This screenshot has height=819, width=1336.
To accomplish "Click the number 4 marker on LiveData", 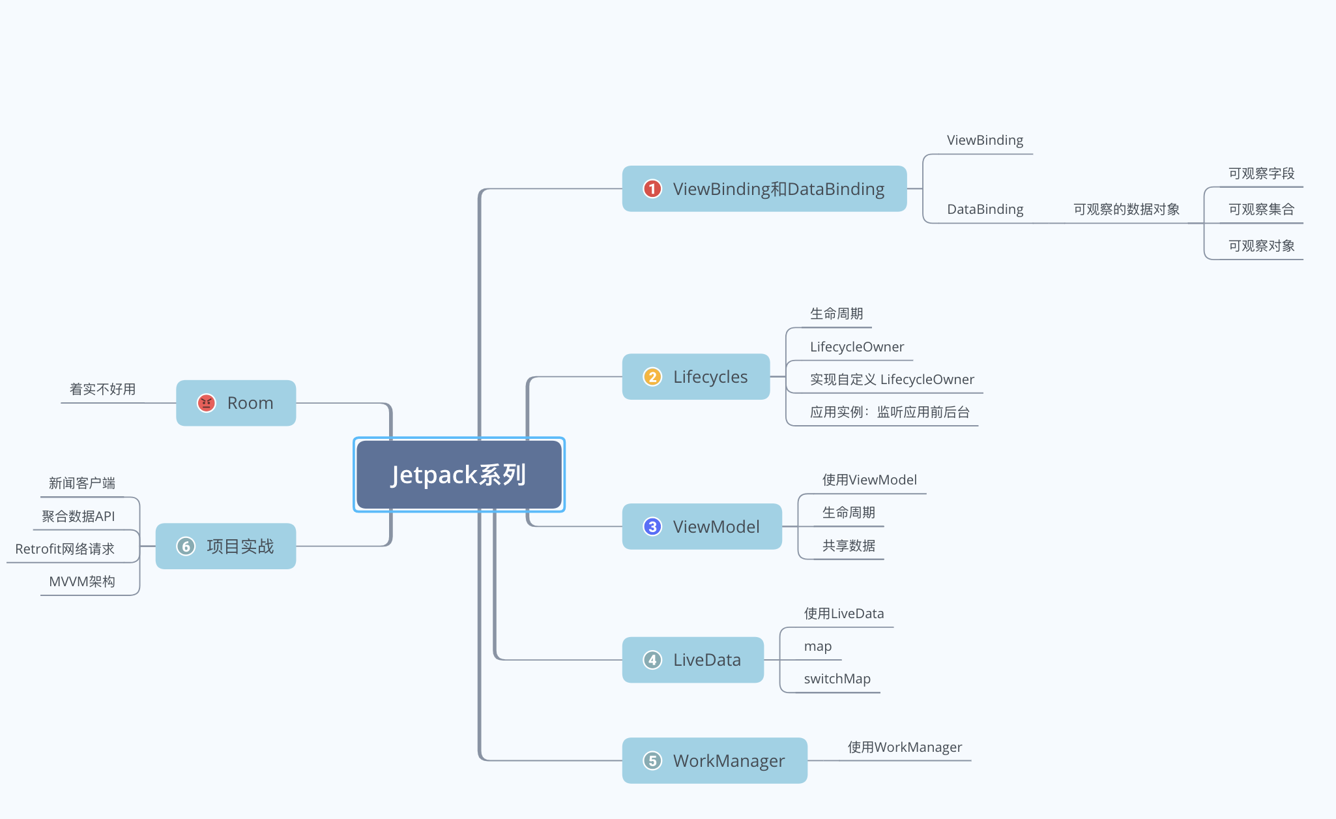I will [652, 660].
